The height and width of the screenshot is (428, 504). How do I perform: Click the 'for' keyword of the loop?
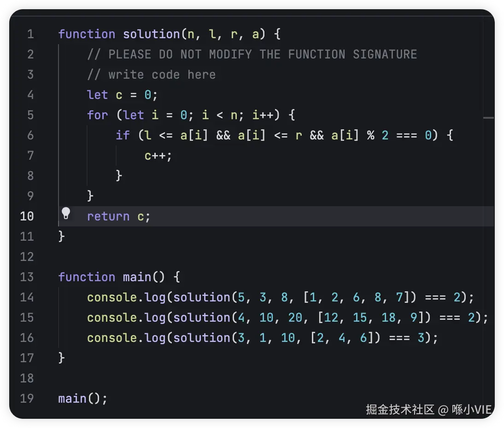tap(97, 115)
